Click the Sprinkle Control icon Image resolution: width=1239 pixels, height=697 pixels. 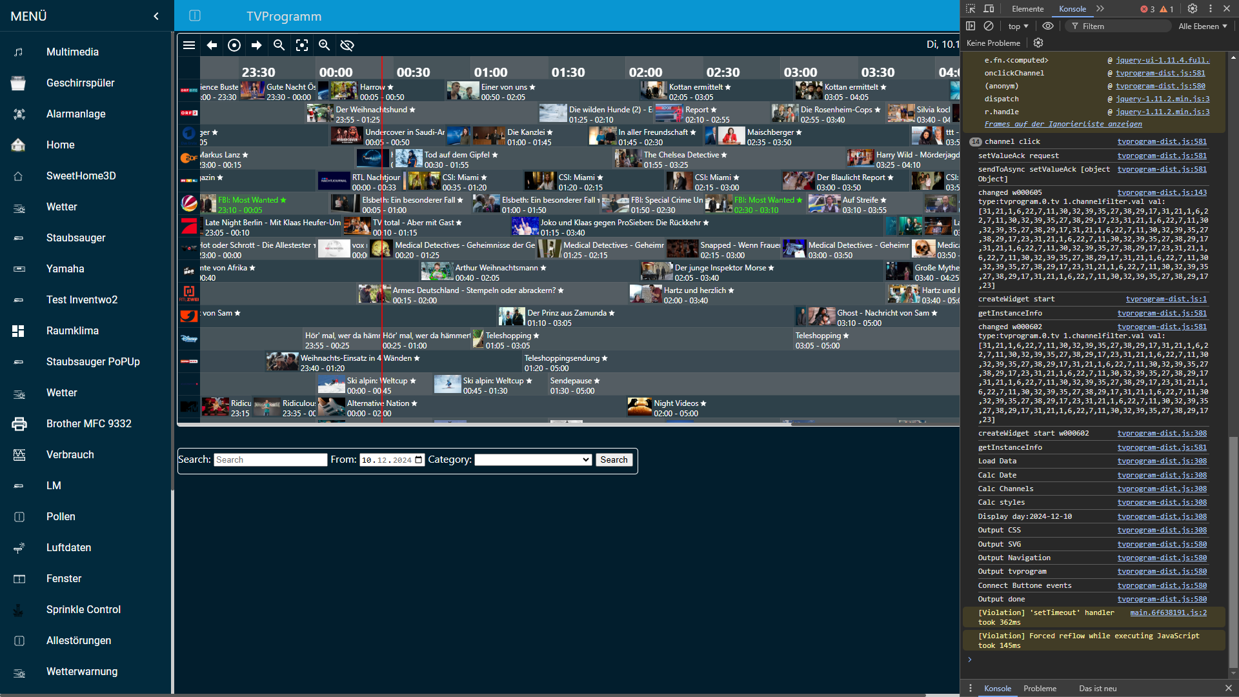click(x=18, y=610)
